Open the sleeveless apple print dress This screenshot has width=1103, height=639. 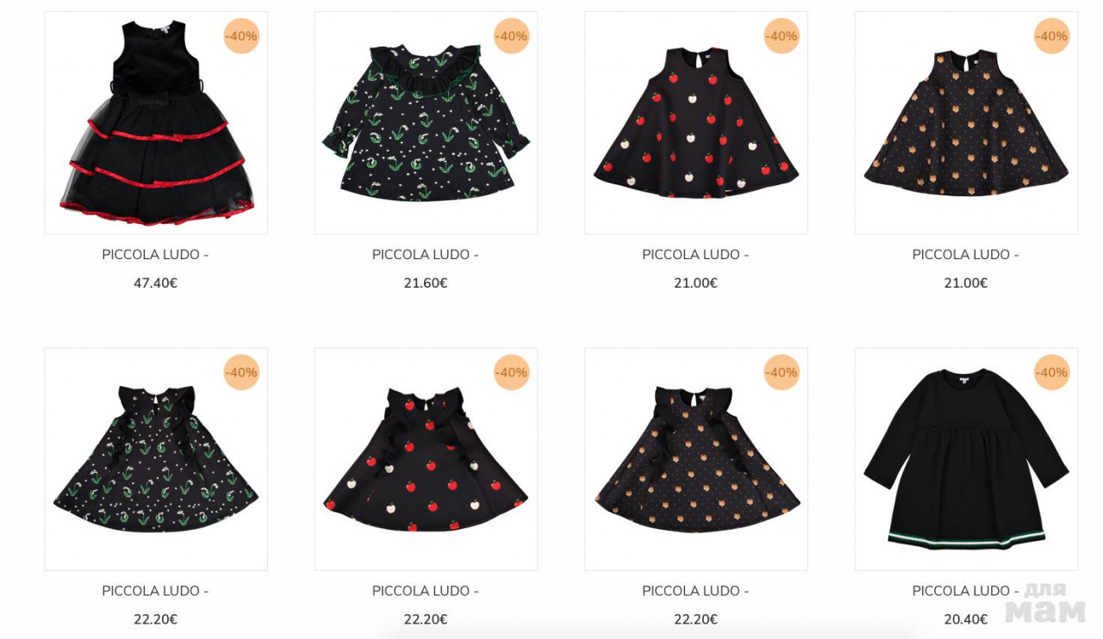(x=696, y=122)
